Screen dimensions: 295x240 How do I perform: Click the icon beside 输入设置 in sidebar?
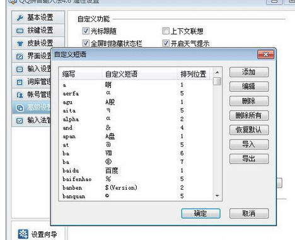20,69
